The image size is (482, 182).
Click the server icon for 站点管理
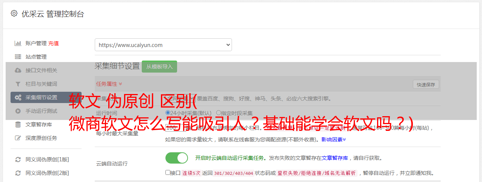(18, 57)
